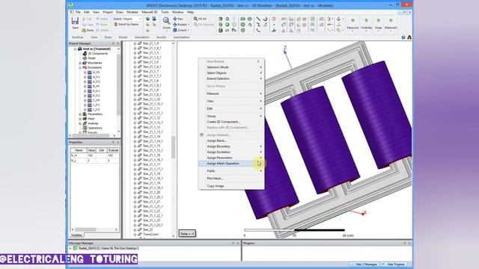Image resolution: width=479 pixels, height=269 pixels.
Task: Choose Assign Mesh Operation in context menu
Action: tap(231, 164)
